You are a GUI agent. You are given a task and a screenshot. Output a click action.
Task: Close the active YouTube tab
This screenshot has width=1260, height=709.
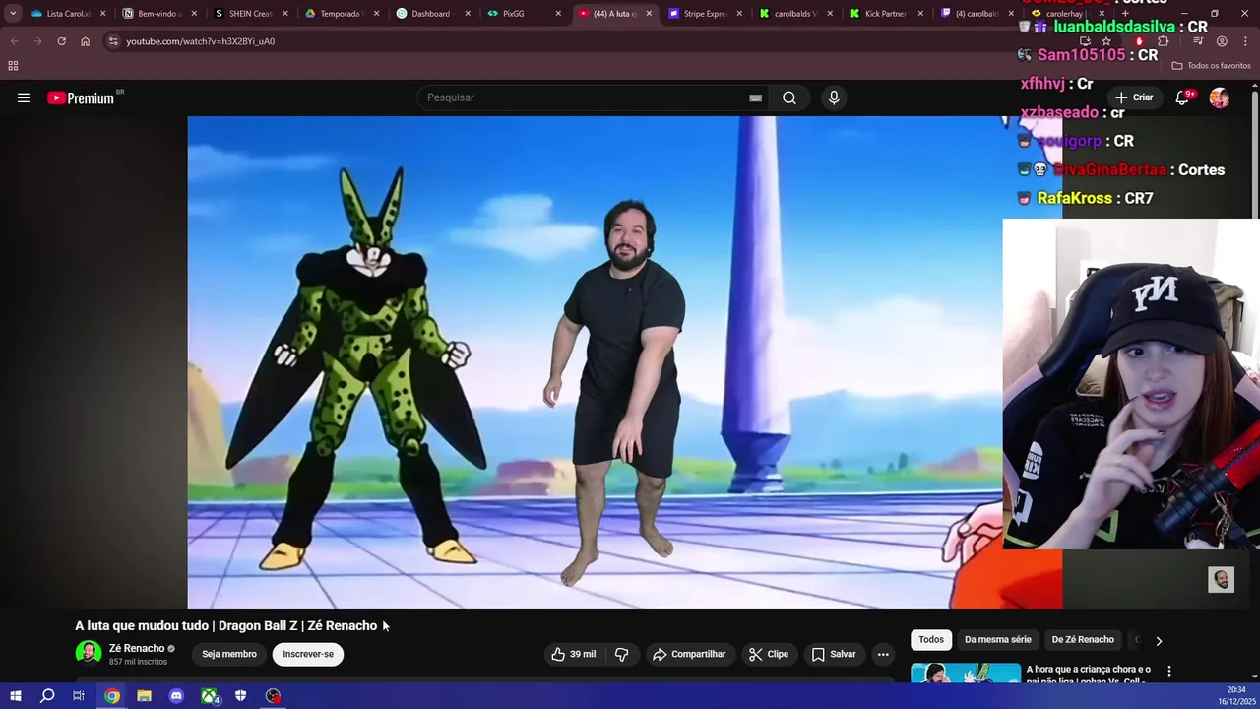(x=649, y=14)
